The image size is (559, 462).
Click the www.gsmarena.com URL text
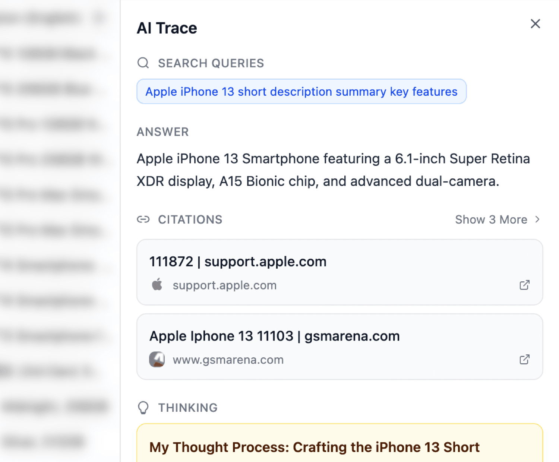point(228,360)
